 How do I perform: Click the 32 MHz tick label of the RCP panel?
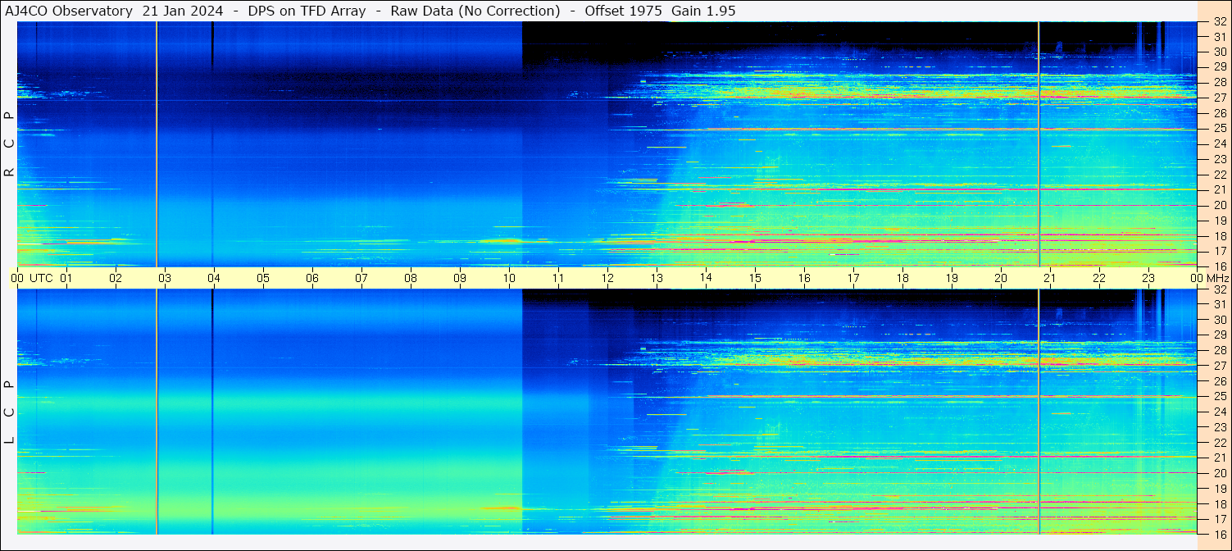tap(1219, 22)
